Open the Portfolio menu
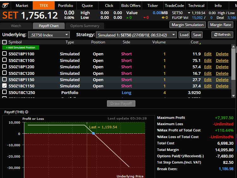237x178 pixels. [65, 6]
